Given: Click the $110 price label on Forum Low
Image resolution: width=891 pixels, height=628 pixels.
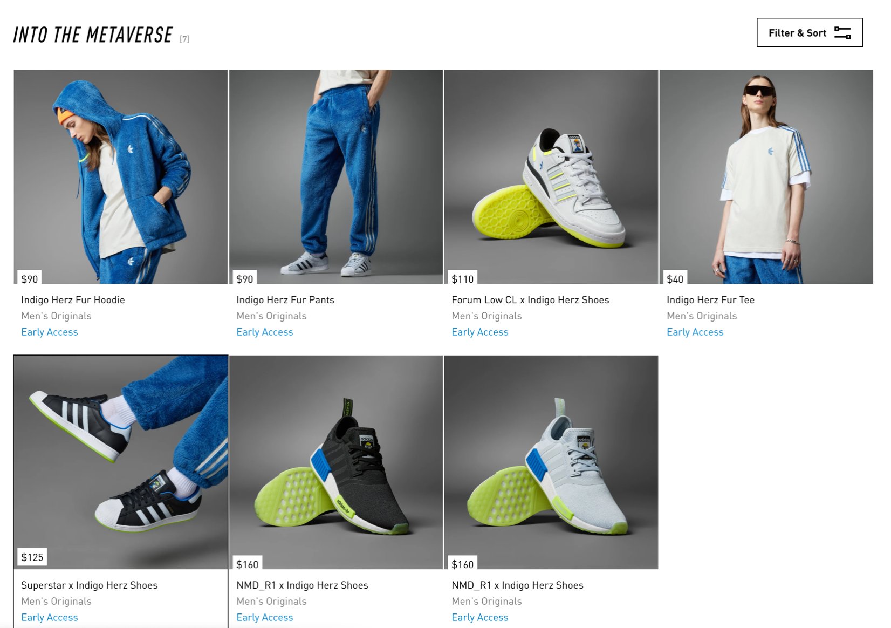Looking at the screenshot, I should tap(463, 278).
